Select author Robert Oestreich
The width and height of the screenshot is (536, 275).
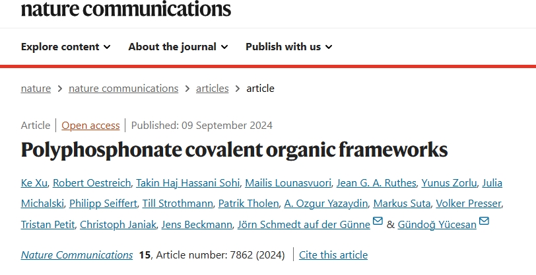pyautogui.click(x=92, y=183)
